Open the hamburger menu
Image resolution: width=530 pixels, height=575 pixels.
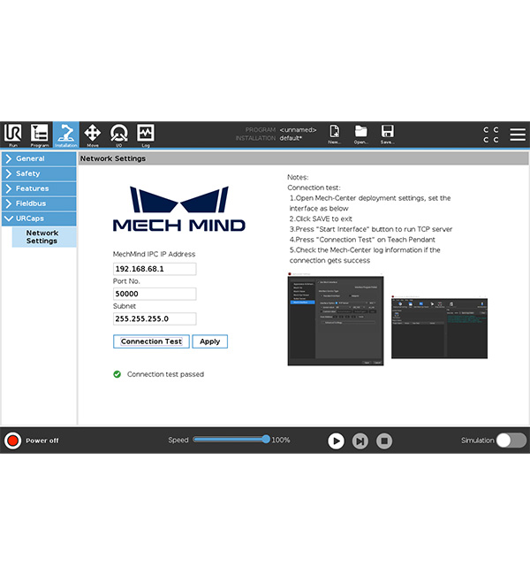518,134
